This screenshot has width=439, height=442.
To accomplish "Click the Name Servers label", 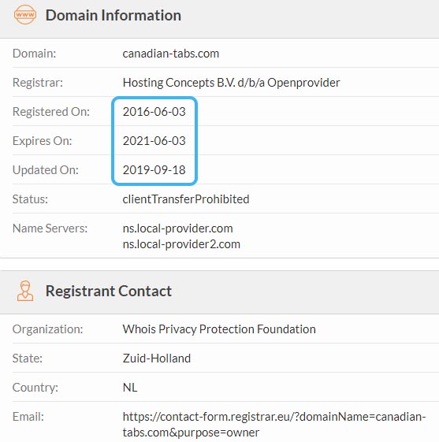I will pyautogui.click(x=50, y=228).
